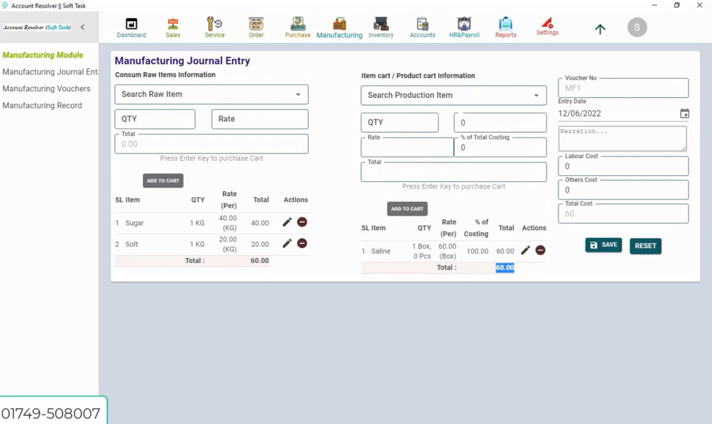The width and height of the screenshot is (712, 424).
Task: Open the Purchase module
Action: [297, 27]
